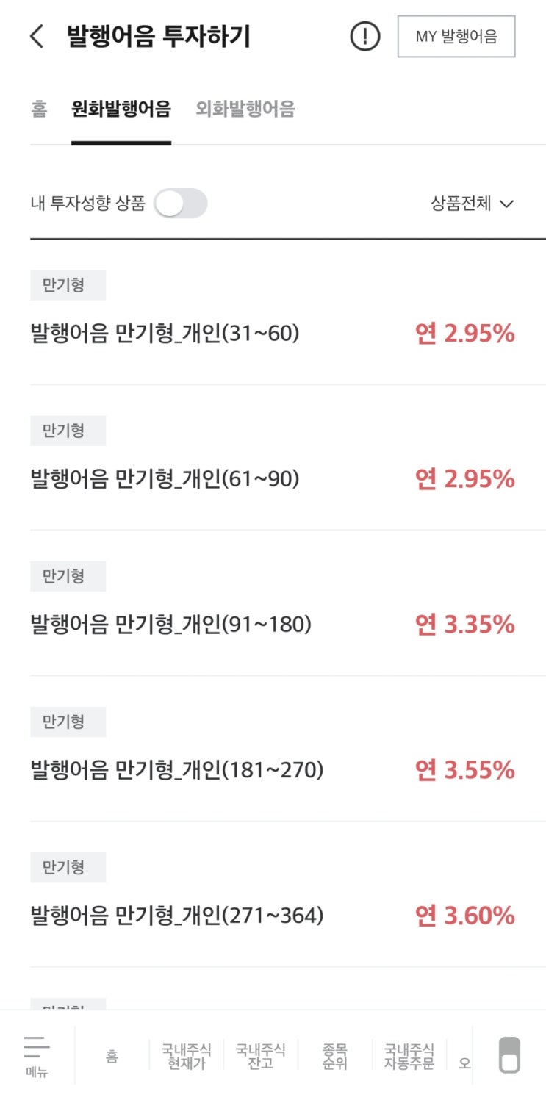Switch to the 홈 tab
This screenshot has height=1100, width=546.
pyautogui.click(x=39, y=109)
